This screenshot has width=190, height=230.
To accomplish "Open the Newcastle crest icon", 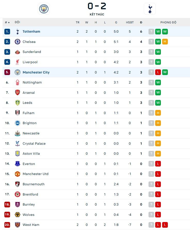I will coord(18,133).
